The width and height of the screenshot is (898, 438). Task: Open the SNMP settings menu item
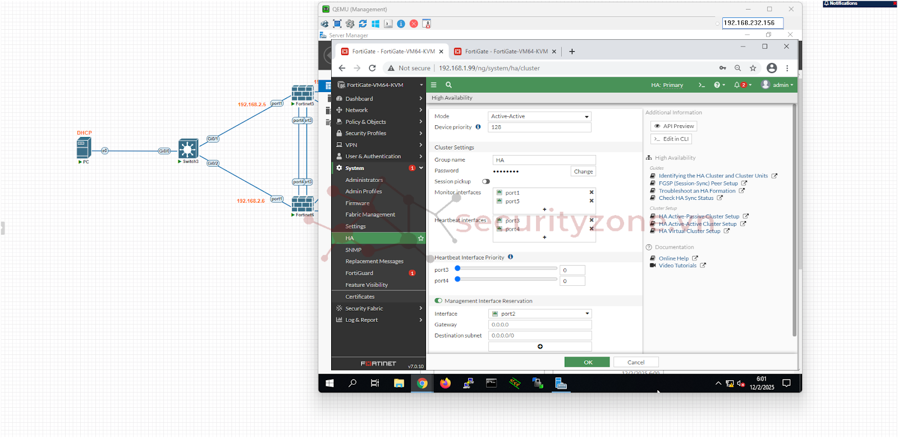pos(354,250)
